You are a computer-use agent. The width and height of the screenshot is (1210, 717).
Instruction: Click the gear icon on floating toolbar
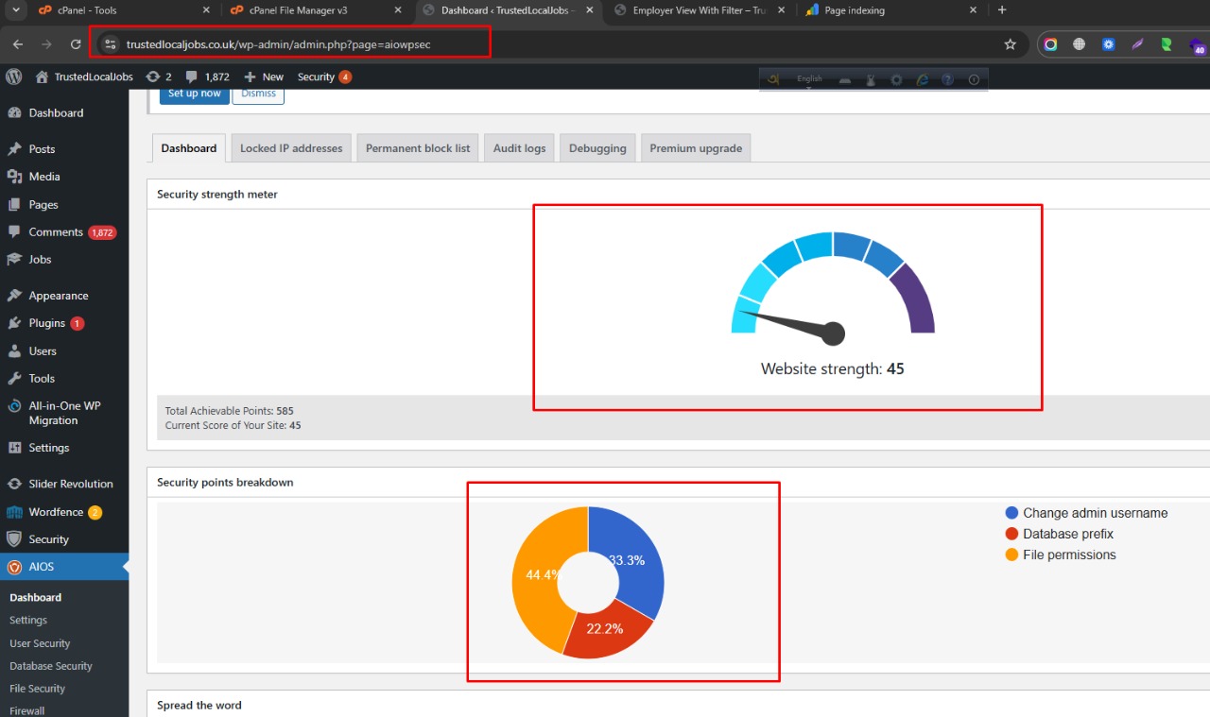point(896,80)
